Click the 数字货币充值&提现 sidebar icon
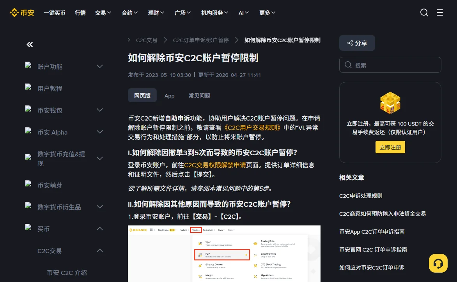Image resolution: width=457 pixels, height=282 pixels. coord(28,157)
